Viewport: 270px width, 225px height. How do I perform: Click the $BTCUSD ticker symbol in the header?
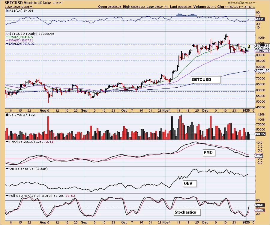13,3
